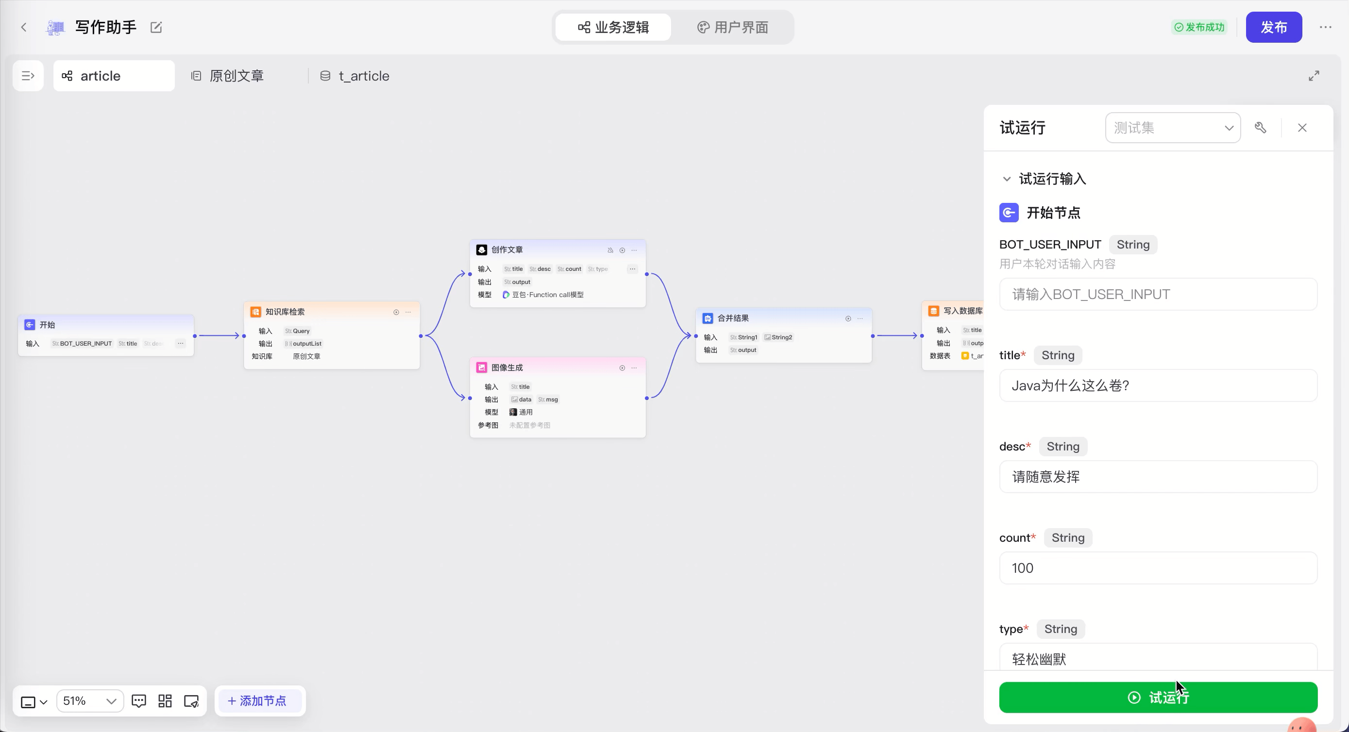Click the green 试运行 button

(1158, 698)
